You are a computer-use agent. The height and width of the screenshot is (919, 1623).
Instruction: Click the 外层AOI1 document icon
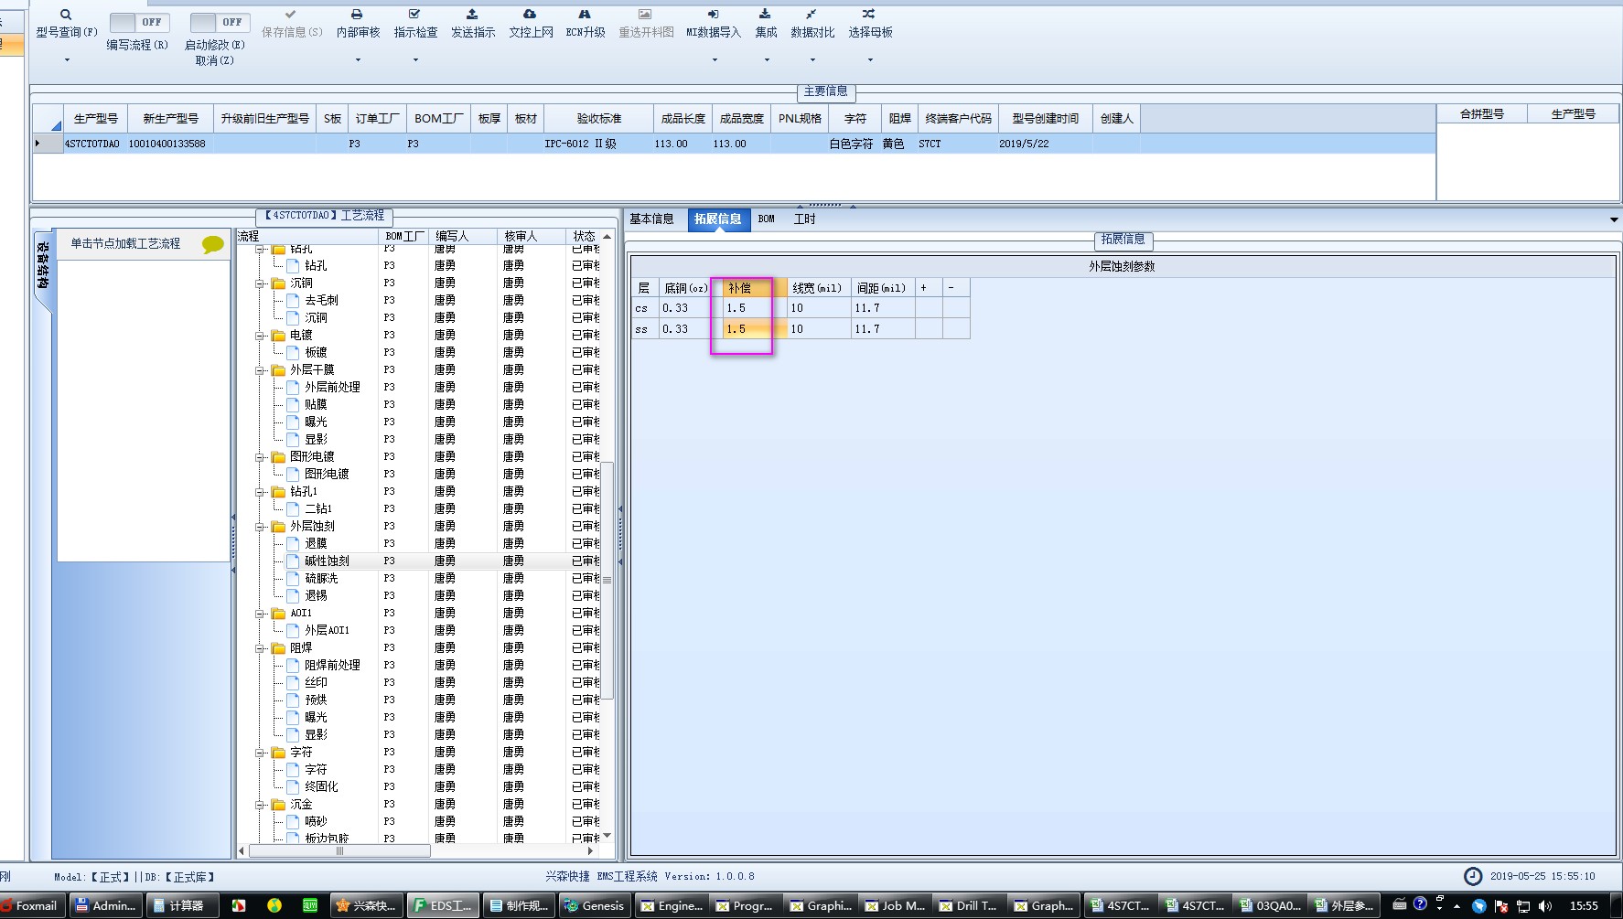point(294,630)
